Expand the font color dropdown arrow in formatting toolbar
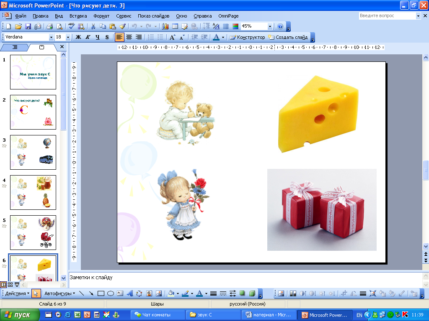Viewport: 429px width, 321px height. tap(223, 37)
